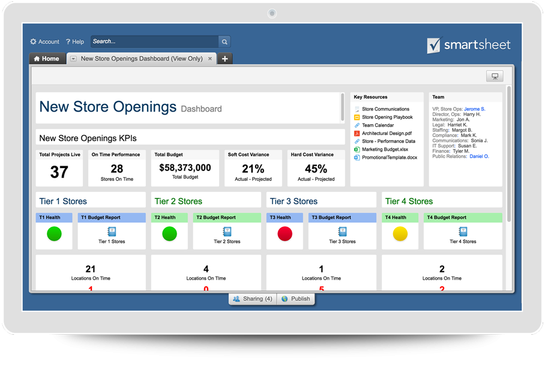Click the Account gear icon
The height and width of the screenshot is (384, 545).
[34, 42]
